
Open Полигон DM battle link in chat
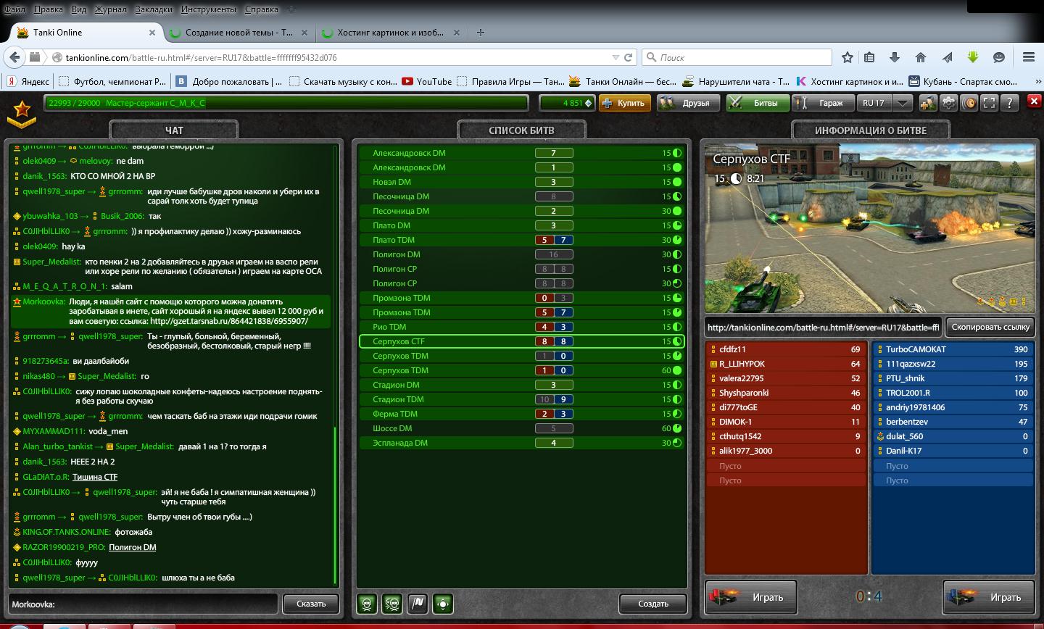point(133,547)
